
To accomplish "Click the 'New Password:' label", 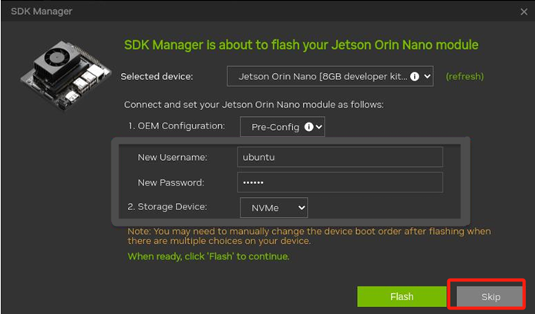I will [171, 182].
